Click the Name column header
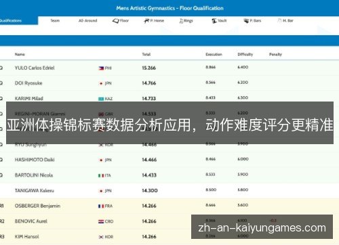Viewport: 339px width, 245px height. 20,54
